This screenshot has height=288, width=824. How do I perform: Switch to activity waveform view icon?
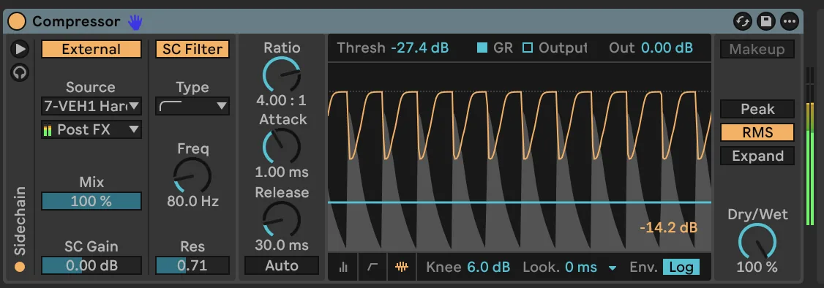pos(402,267)
